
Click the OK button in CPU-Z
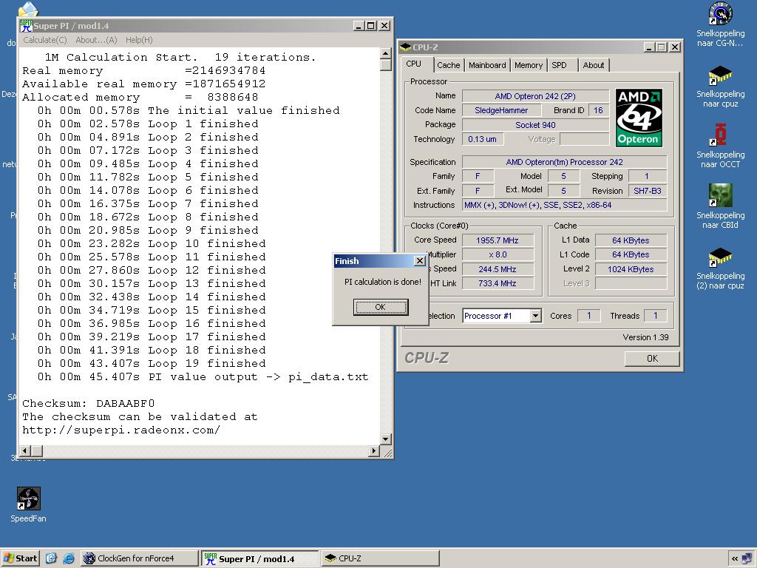[652, 359]
